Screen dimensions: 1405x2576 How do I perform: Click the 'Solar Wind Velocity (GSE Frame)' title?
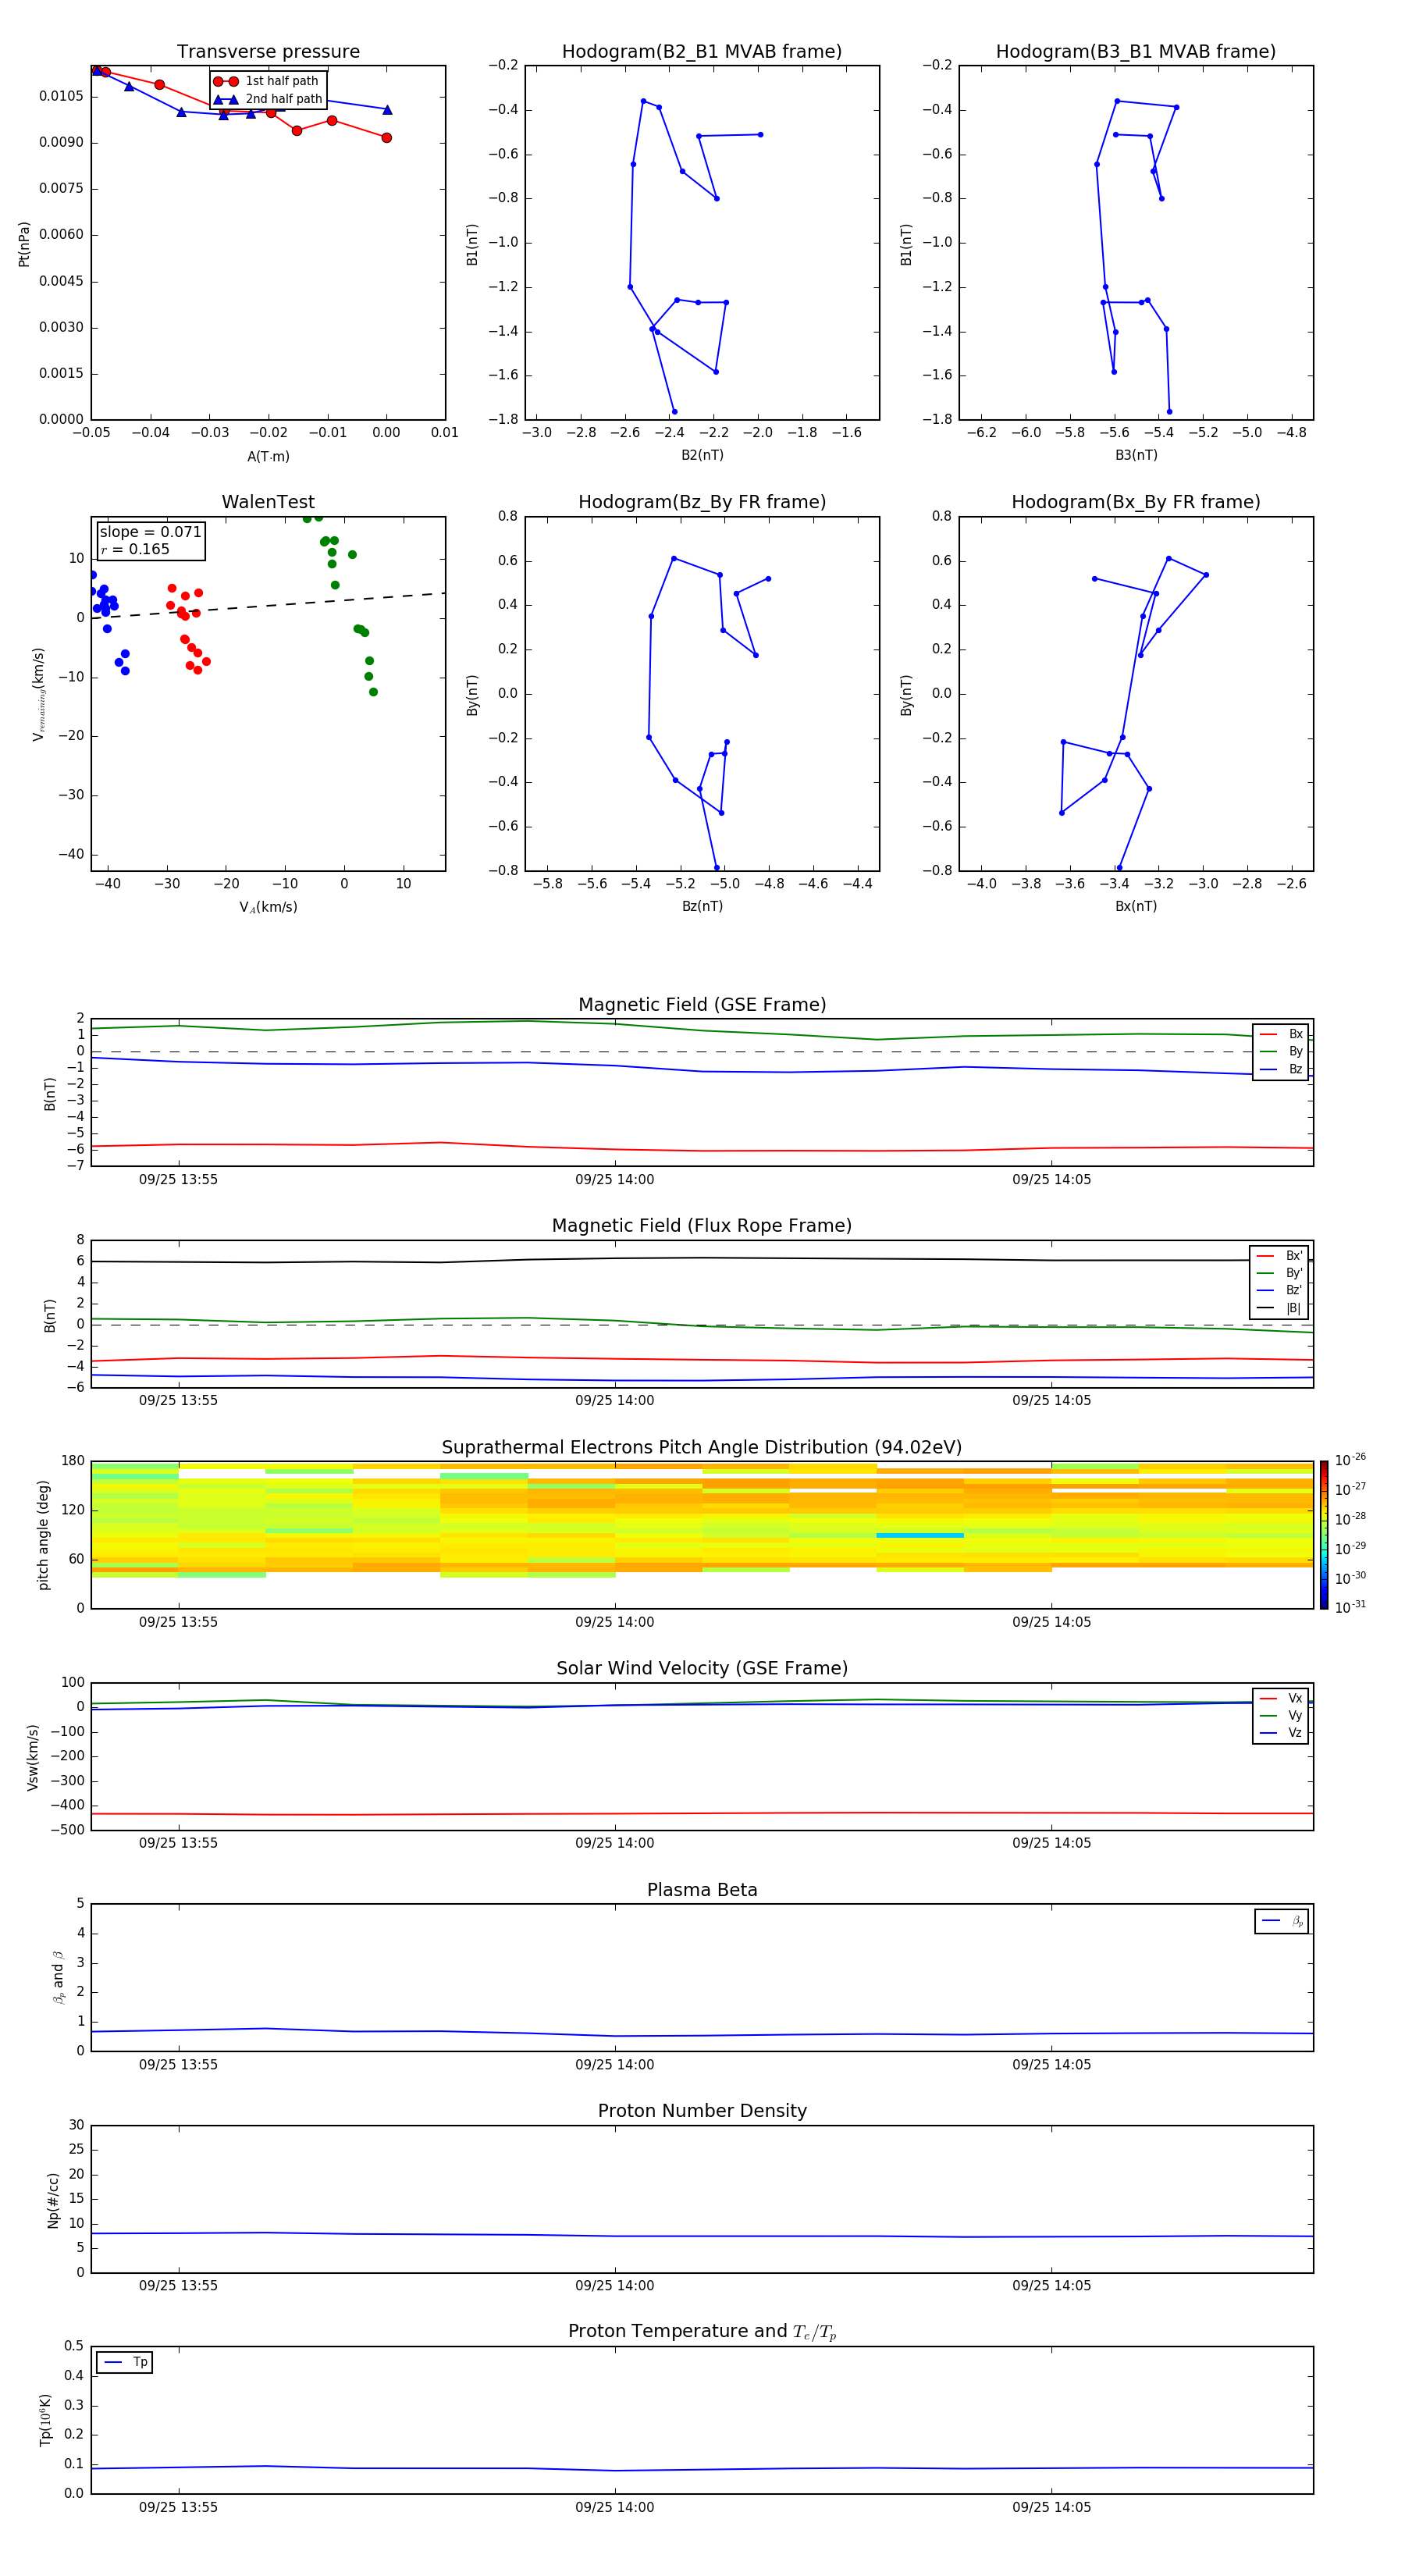(x=702, y=1668)
